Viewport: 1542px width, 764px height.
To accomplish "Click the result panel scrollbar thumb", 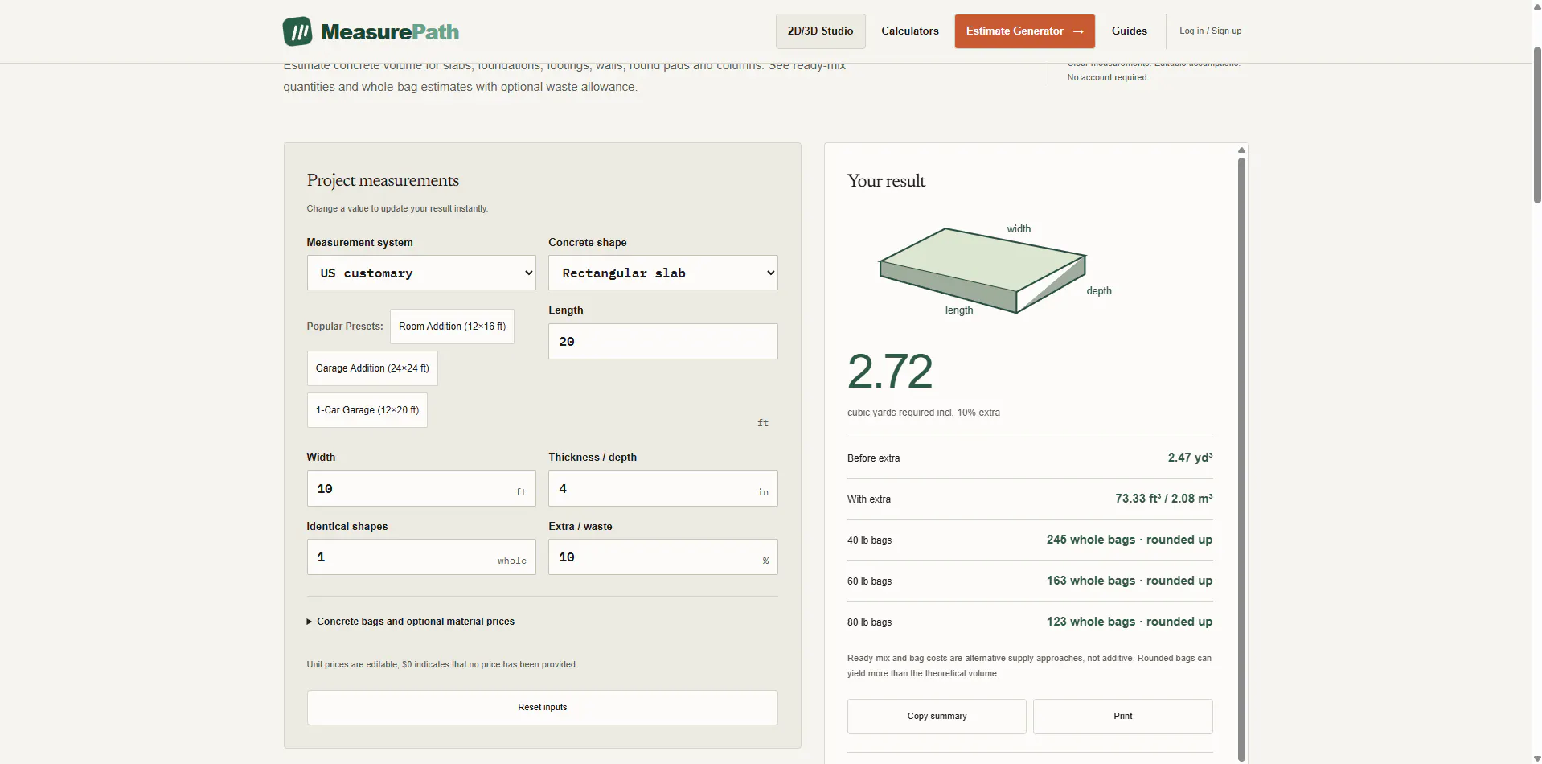I will [x=1241, y=458].
